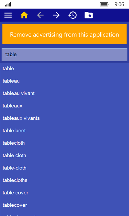Navigate forward with the right arrow
Screen dimensions: 129x216
[x=57, y=15]
